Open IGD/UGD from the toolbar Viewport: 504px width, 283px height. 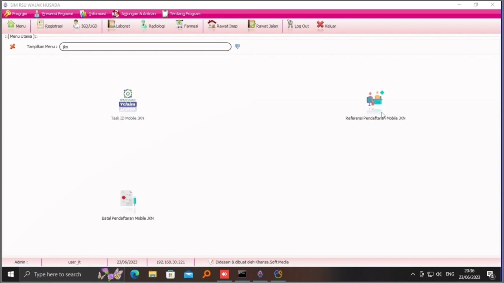[x=85, y=26]
